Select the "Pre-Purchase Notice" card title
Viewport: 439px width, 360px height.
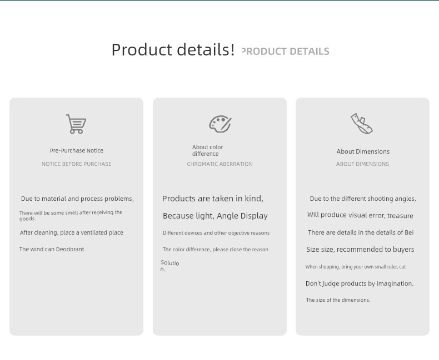coord(77,150)
